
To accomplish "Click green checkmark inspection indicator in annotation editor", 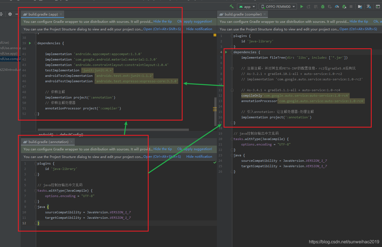I will 215,162.
